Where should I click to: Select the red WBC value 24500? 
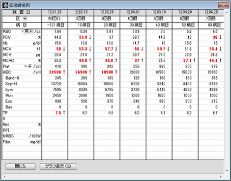(x=55, y=72)
